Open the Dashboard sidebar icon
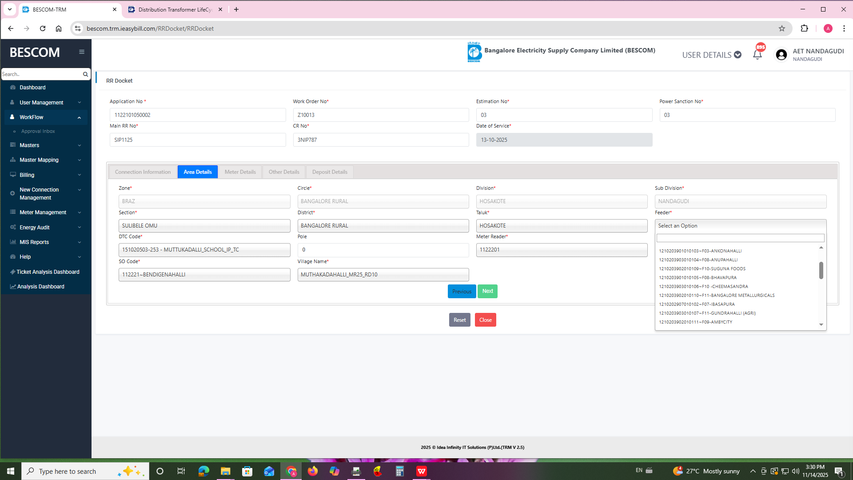Viewport: 853px width, 480px height. (13, 88)
